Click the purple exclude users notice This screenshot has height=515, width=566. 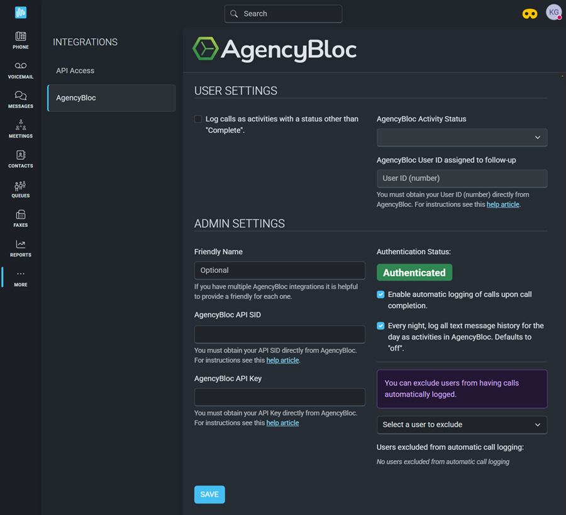click(462, 389)
